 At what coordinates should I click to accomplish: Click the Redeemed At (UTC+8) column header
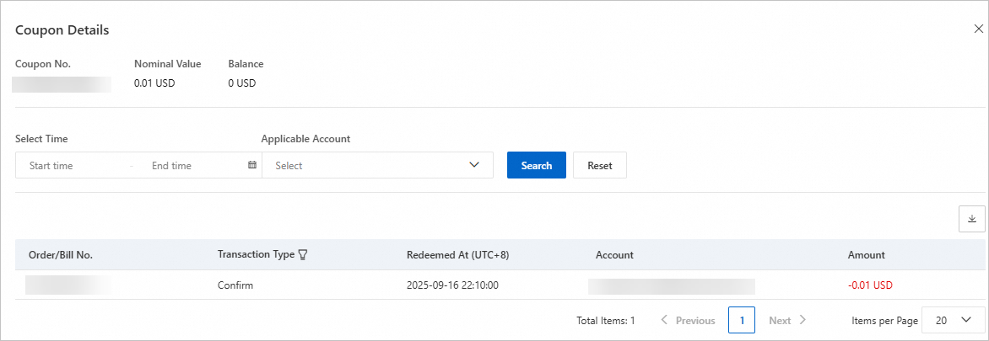[457, 254]
